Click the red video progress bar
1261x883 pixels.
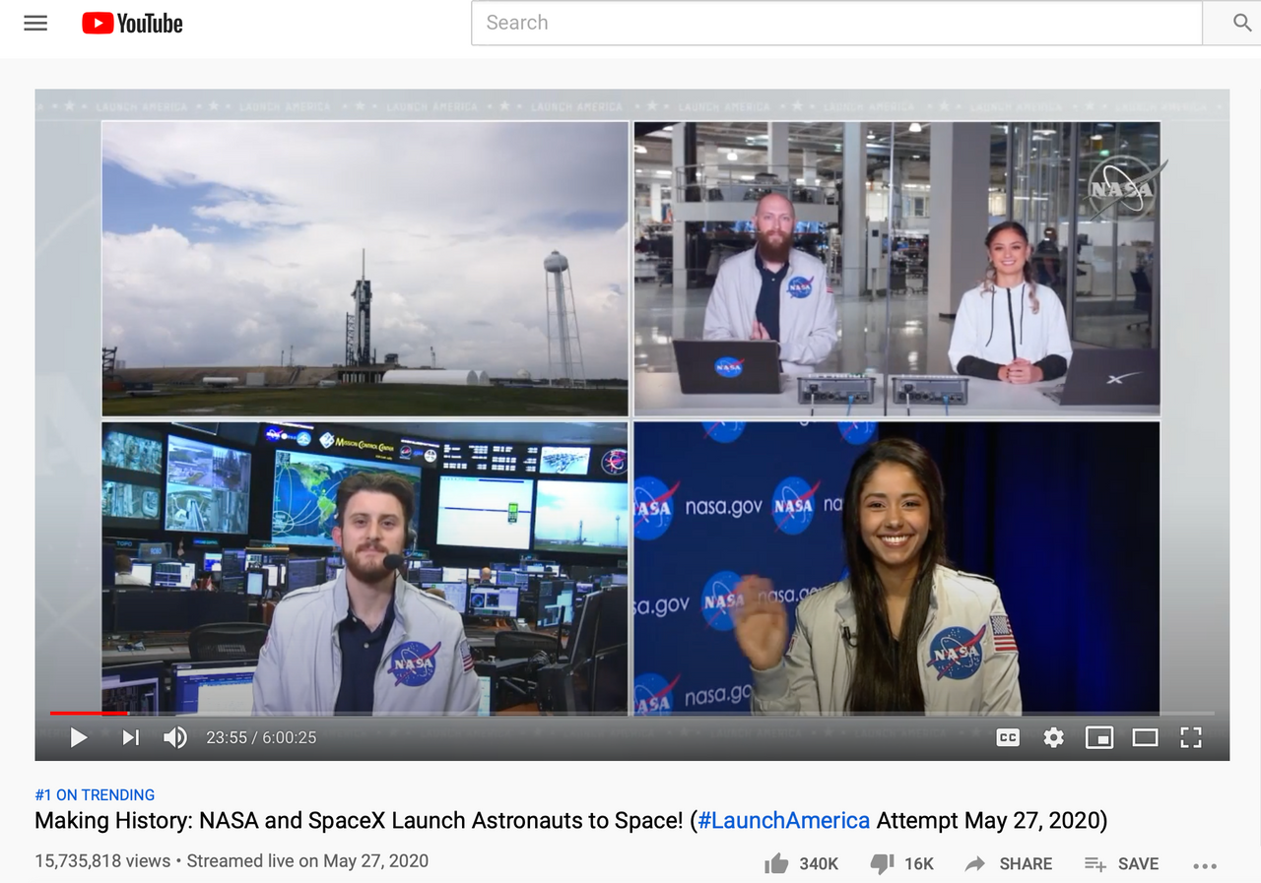pyautogui.click(x=89, y=713)
